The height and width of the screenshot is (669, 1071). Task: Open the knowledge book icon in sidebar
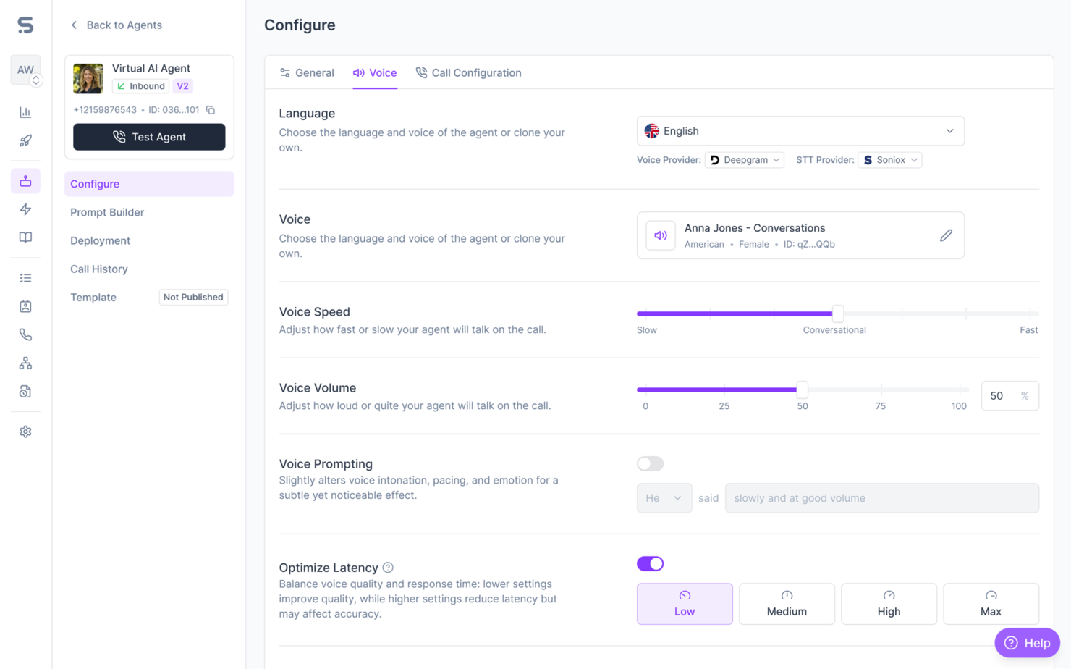pyautogui.click(x=25, y=237)
